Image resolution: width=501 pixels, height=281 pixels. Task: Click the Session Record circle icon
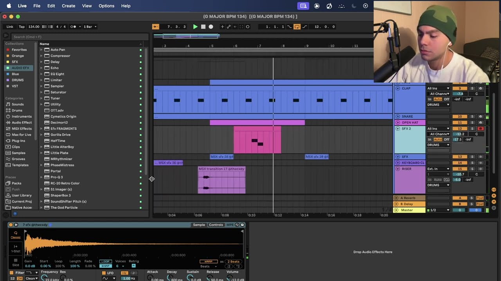247,27
